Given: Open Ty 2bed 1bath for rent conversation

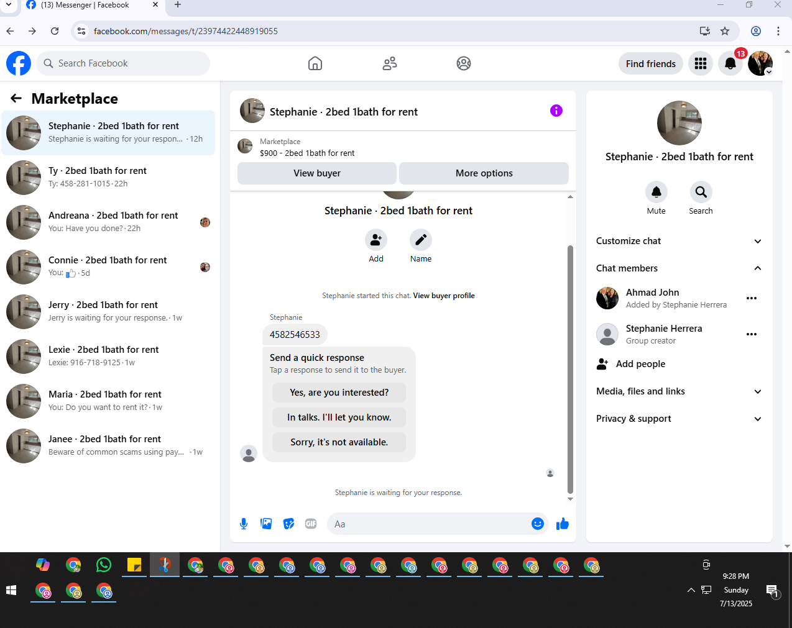Looking at the screenshot, I should click(108, 178).
